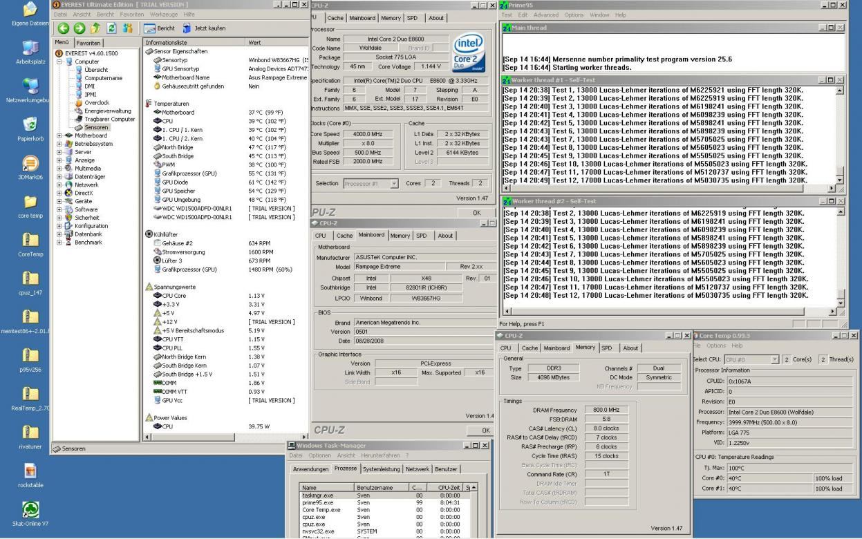The width and height of the screenshot is (862, 539).
Task: Select the Skat-Online V7 desktop shortcut
Action: pos(30,514)
